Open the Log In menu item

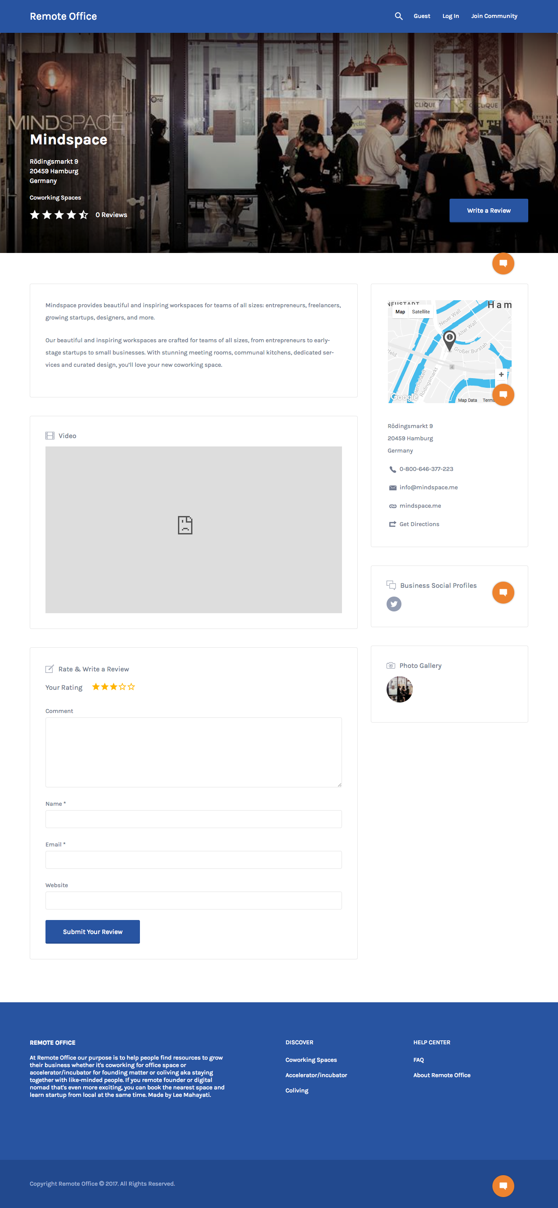451,16
